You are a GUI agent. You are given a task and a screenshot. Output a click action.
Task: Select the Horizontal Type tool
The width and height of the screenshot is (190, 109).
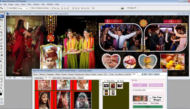(x=1, y=69)
